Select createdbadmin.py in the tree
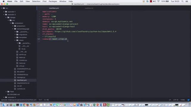Image resolution: width=191 pixels, height=107 pixels. pyautogui.click(x=24, y=69)
